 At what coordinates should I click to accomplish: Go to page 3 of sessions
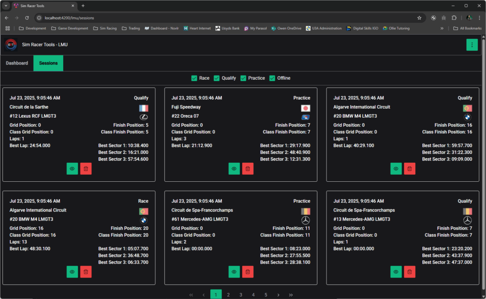click(x=241, y=295)
